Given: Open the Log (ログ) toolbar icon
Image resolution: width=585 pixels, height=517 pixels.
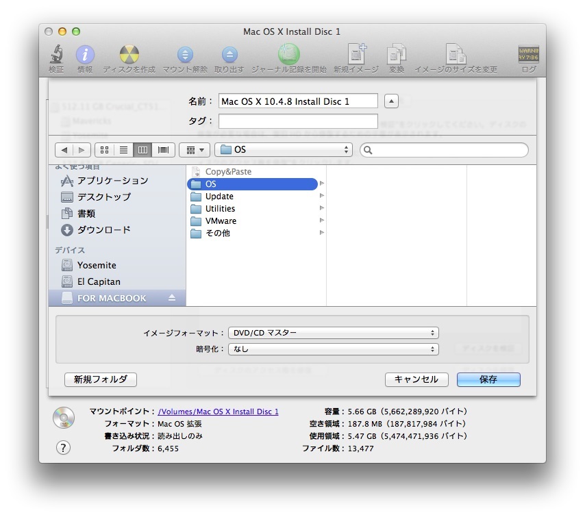Looking at the screenshot, I should (x=528, y=55).
